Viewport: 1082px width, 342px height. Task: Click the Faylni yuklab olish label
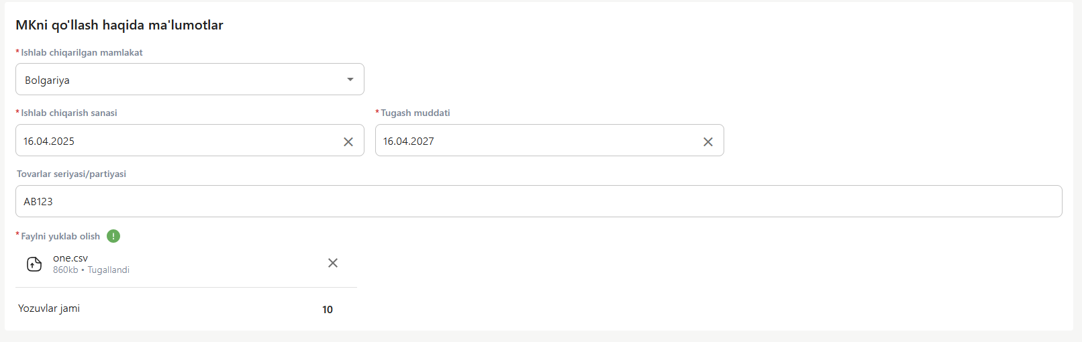[x=60, y=236]
